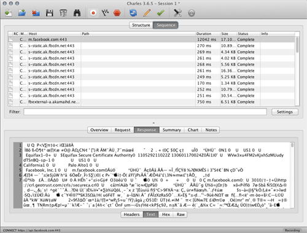307x233 pixels.
Task: Click into the Filter text field
Action: [x=145, y=112]
